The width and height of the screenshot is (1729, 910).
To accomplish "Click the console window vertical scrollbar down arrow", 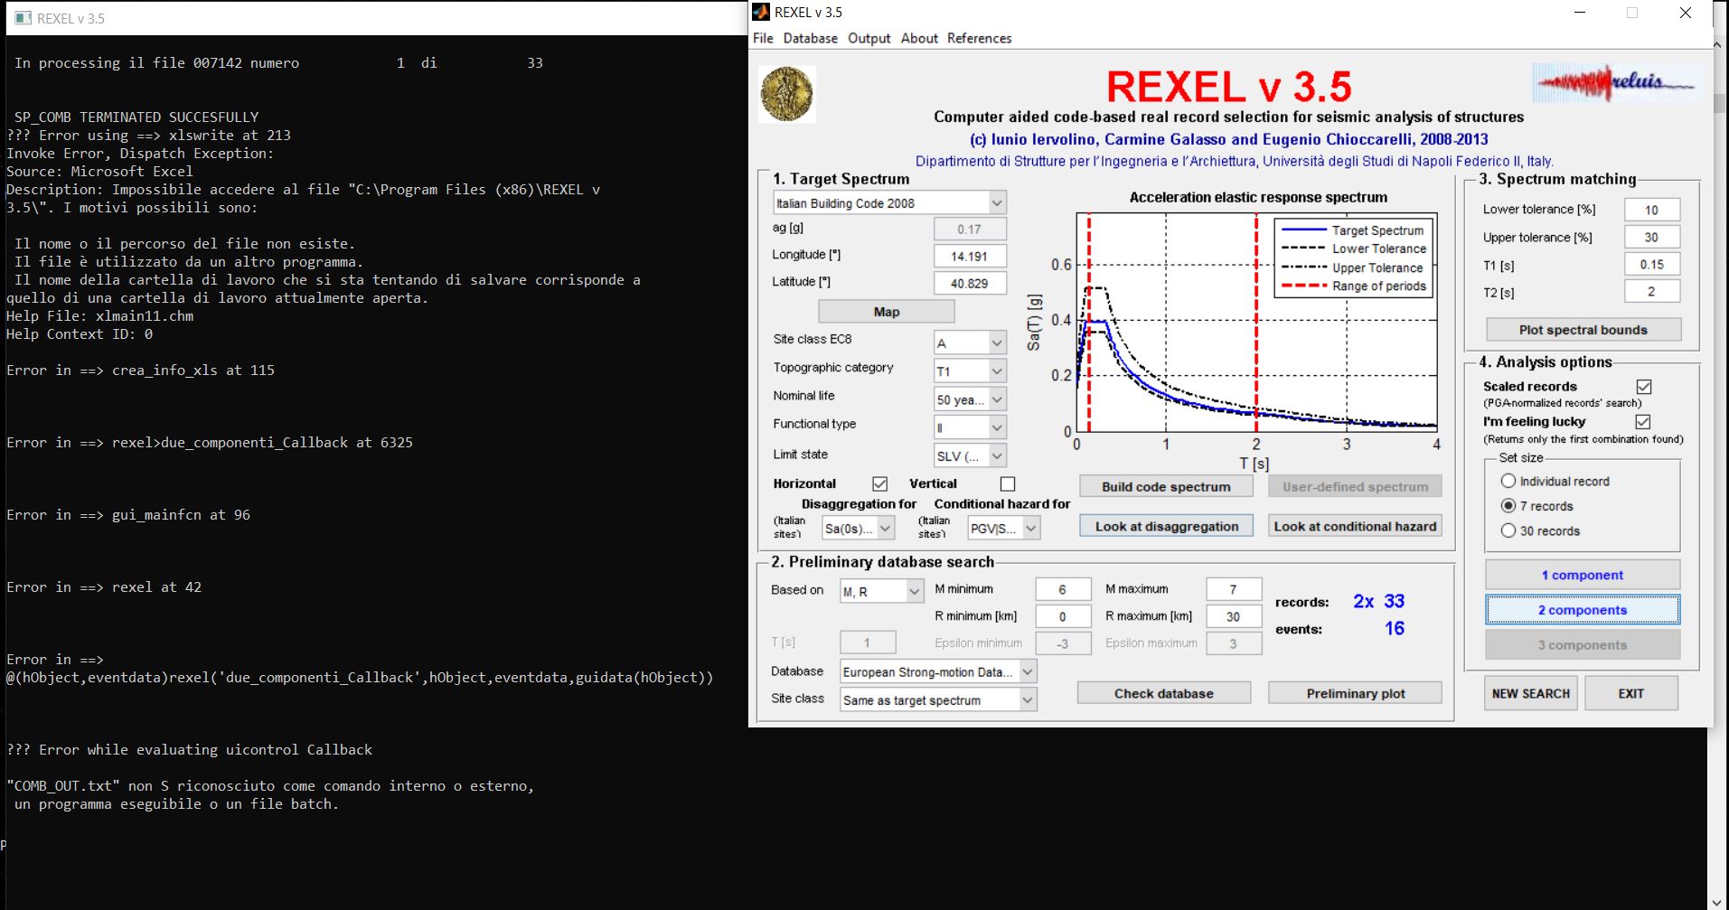I will pyautogui.click(x=1716, y=901).
